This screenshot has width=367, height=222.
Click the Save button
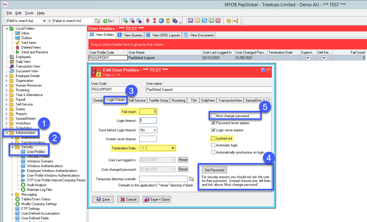(103, 199)
